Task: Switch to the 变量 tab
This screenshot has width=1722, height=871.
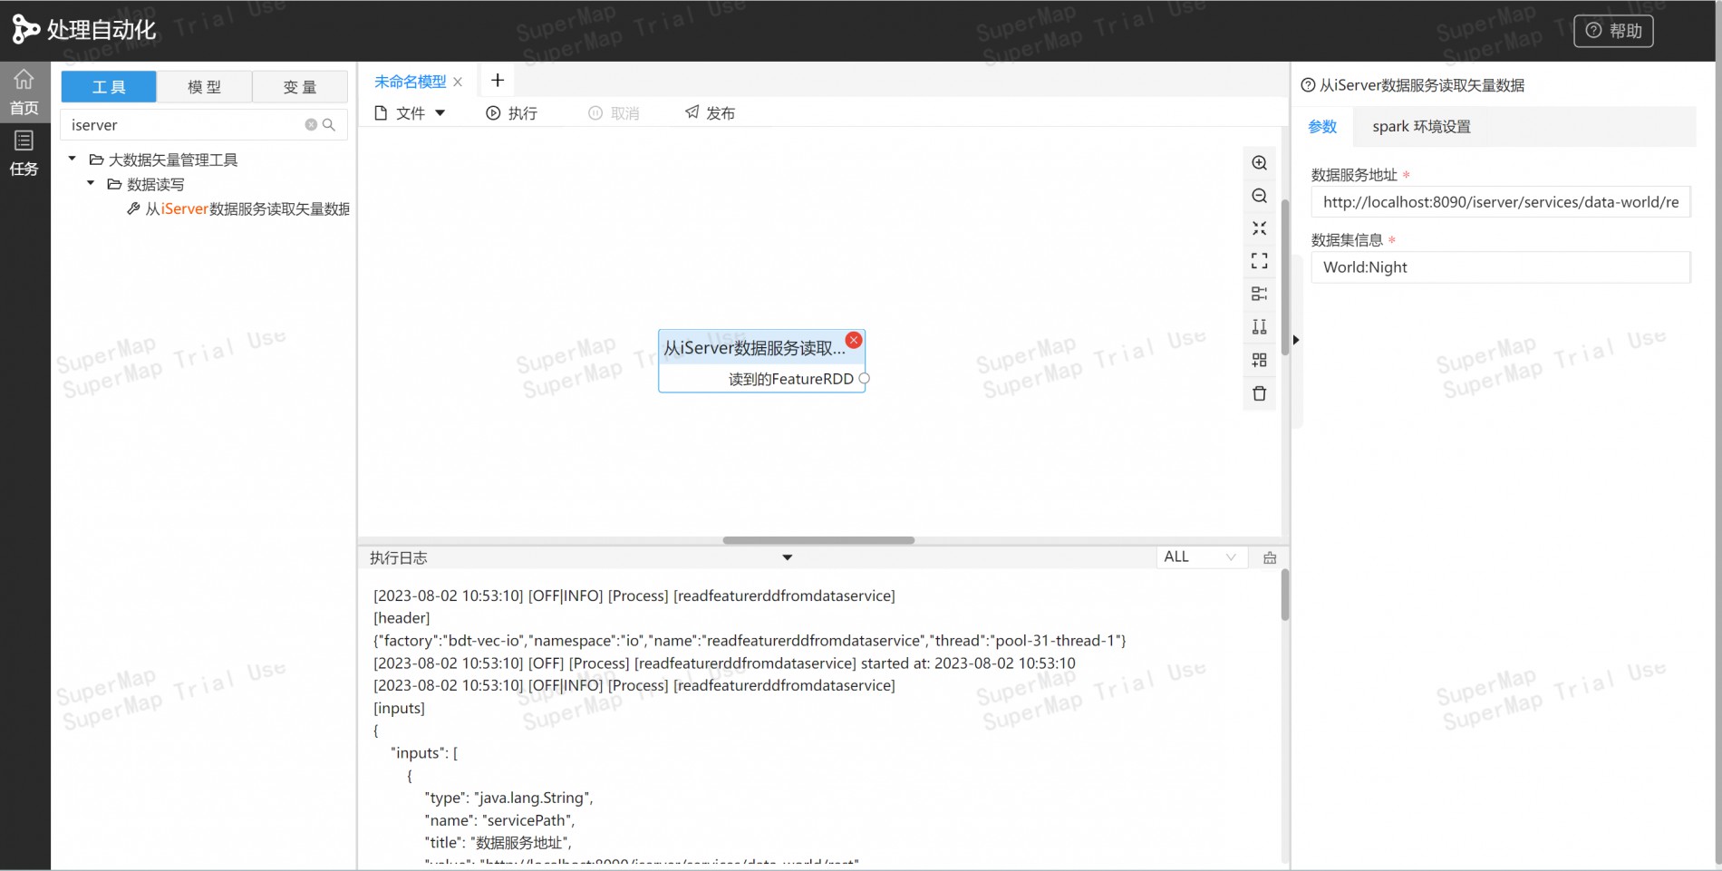Action: point(300,87)
